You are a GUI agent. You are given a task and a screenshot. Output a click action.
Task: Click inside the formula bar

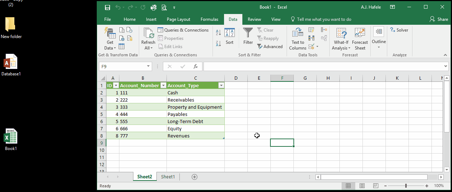pyautogui.click(x=323, y=66)
